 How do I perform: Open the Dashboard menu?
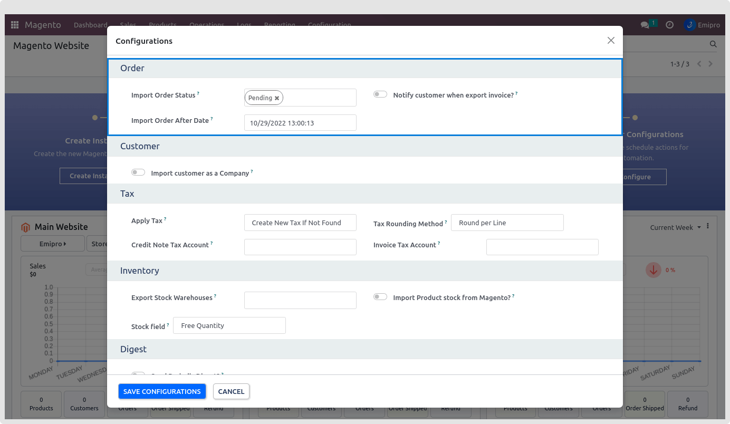point(90,25)
